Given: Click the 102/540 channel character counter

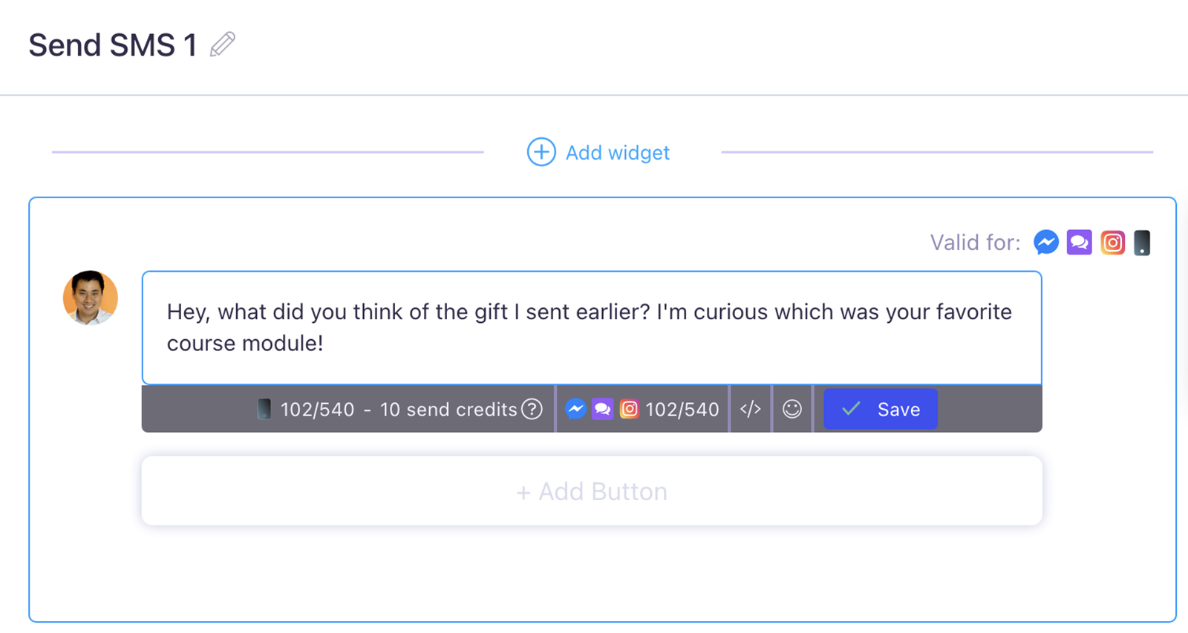Looking at the screenshot, I should tap(682, 410).
